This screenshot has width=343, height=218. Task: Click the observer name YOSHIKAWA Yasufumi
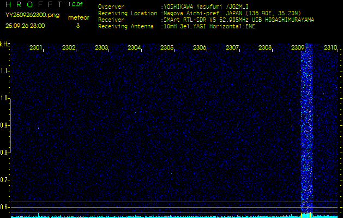tap(201, 7)
